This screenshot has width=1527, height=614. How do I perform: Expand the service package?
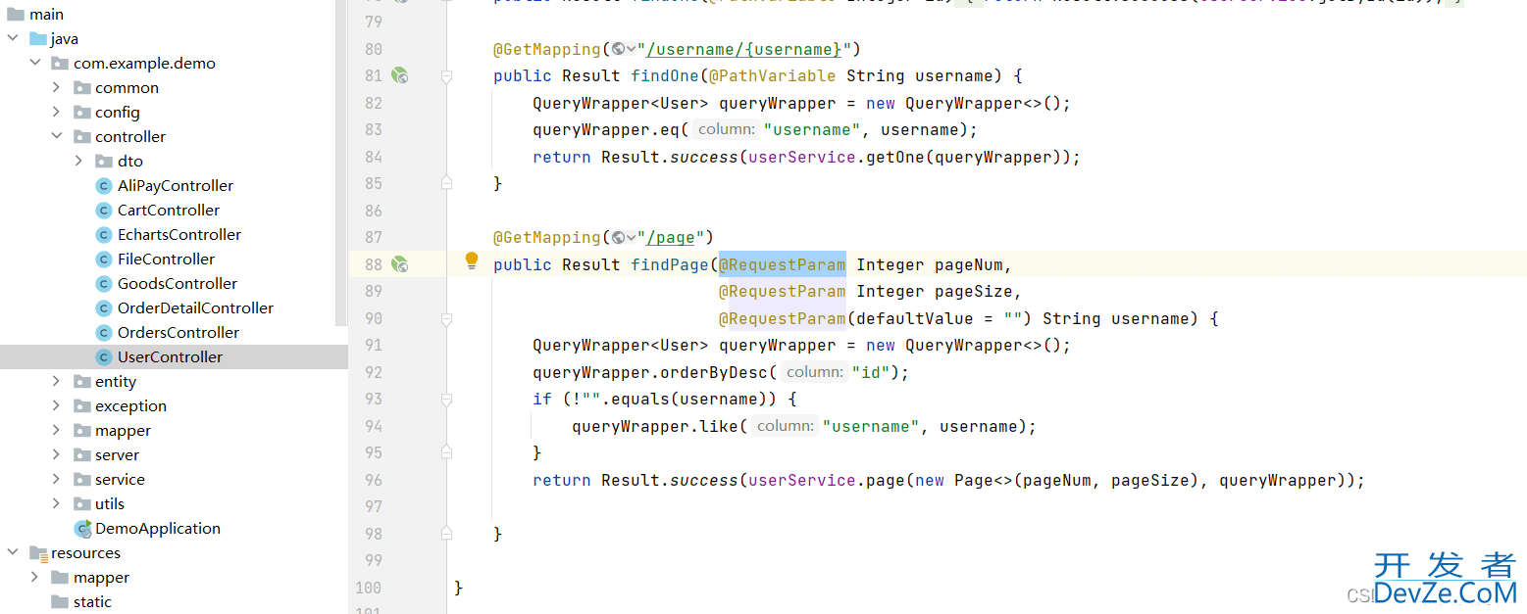pyautogui.click(x=57, y=479)
